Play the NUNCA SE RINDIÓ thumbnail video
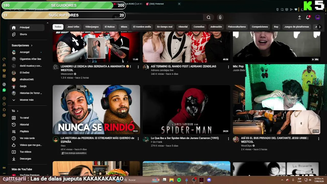Screen dimensions: 327x184 96,110
